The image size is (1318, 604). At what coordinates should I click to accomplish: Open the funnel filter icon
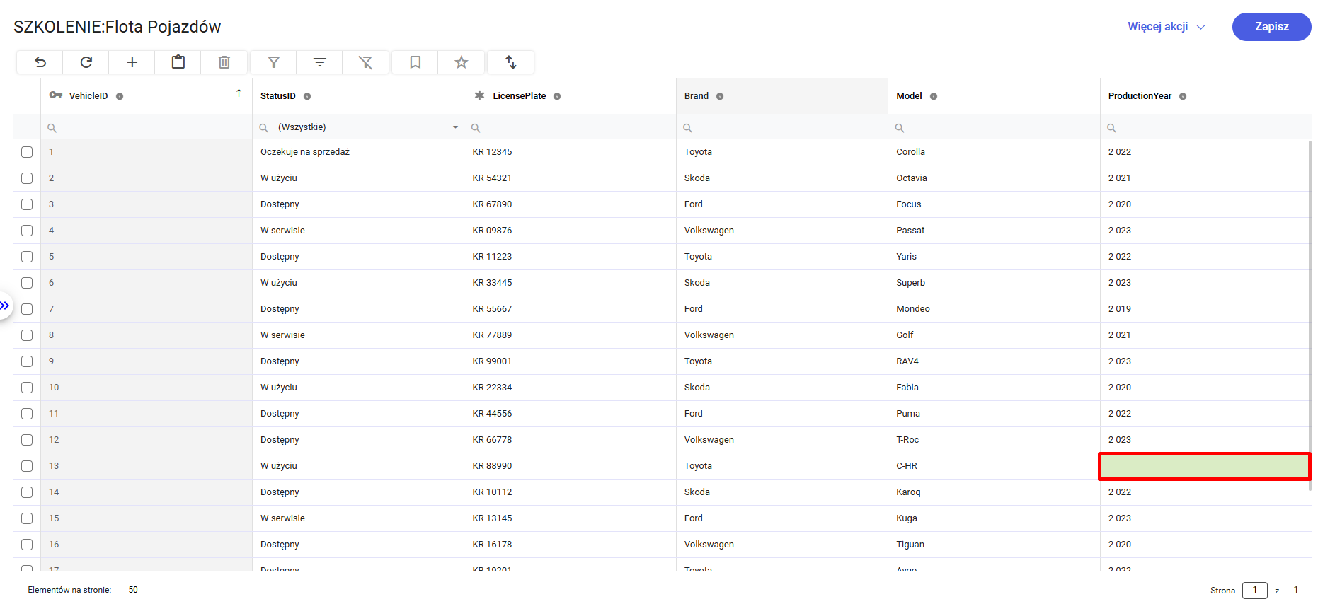pyautogui.click(x=274, y=62)
